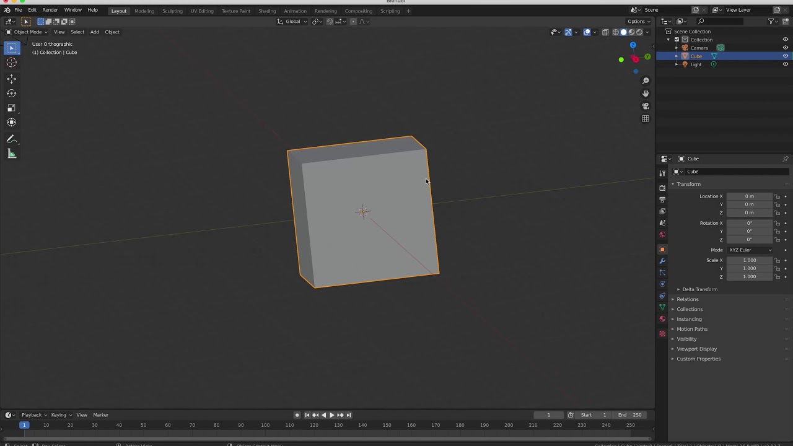Pin the properties editor with the pin icon
This screenshot has height=446, width=793.
pyautogui.click(x=786, y=159)
